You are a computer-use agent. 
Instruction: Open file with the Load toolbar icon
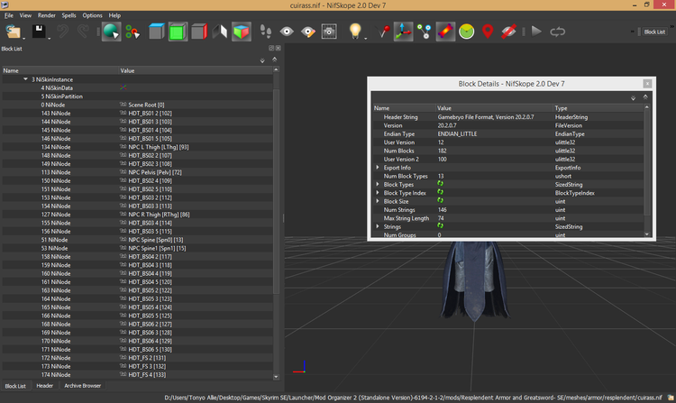coord(13,32)
